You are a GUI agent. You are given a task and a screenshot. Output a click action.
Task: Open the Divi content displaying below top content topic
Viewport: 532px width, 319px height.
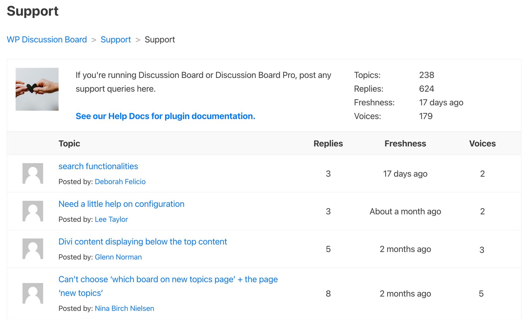[x=143, y=241]
